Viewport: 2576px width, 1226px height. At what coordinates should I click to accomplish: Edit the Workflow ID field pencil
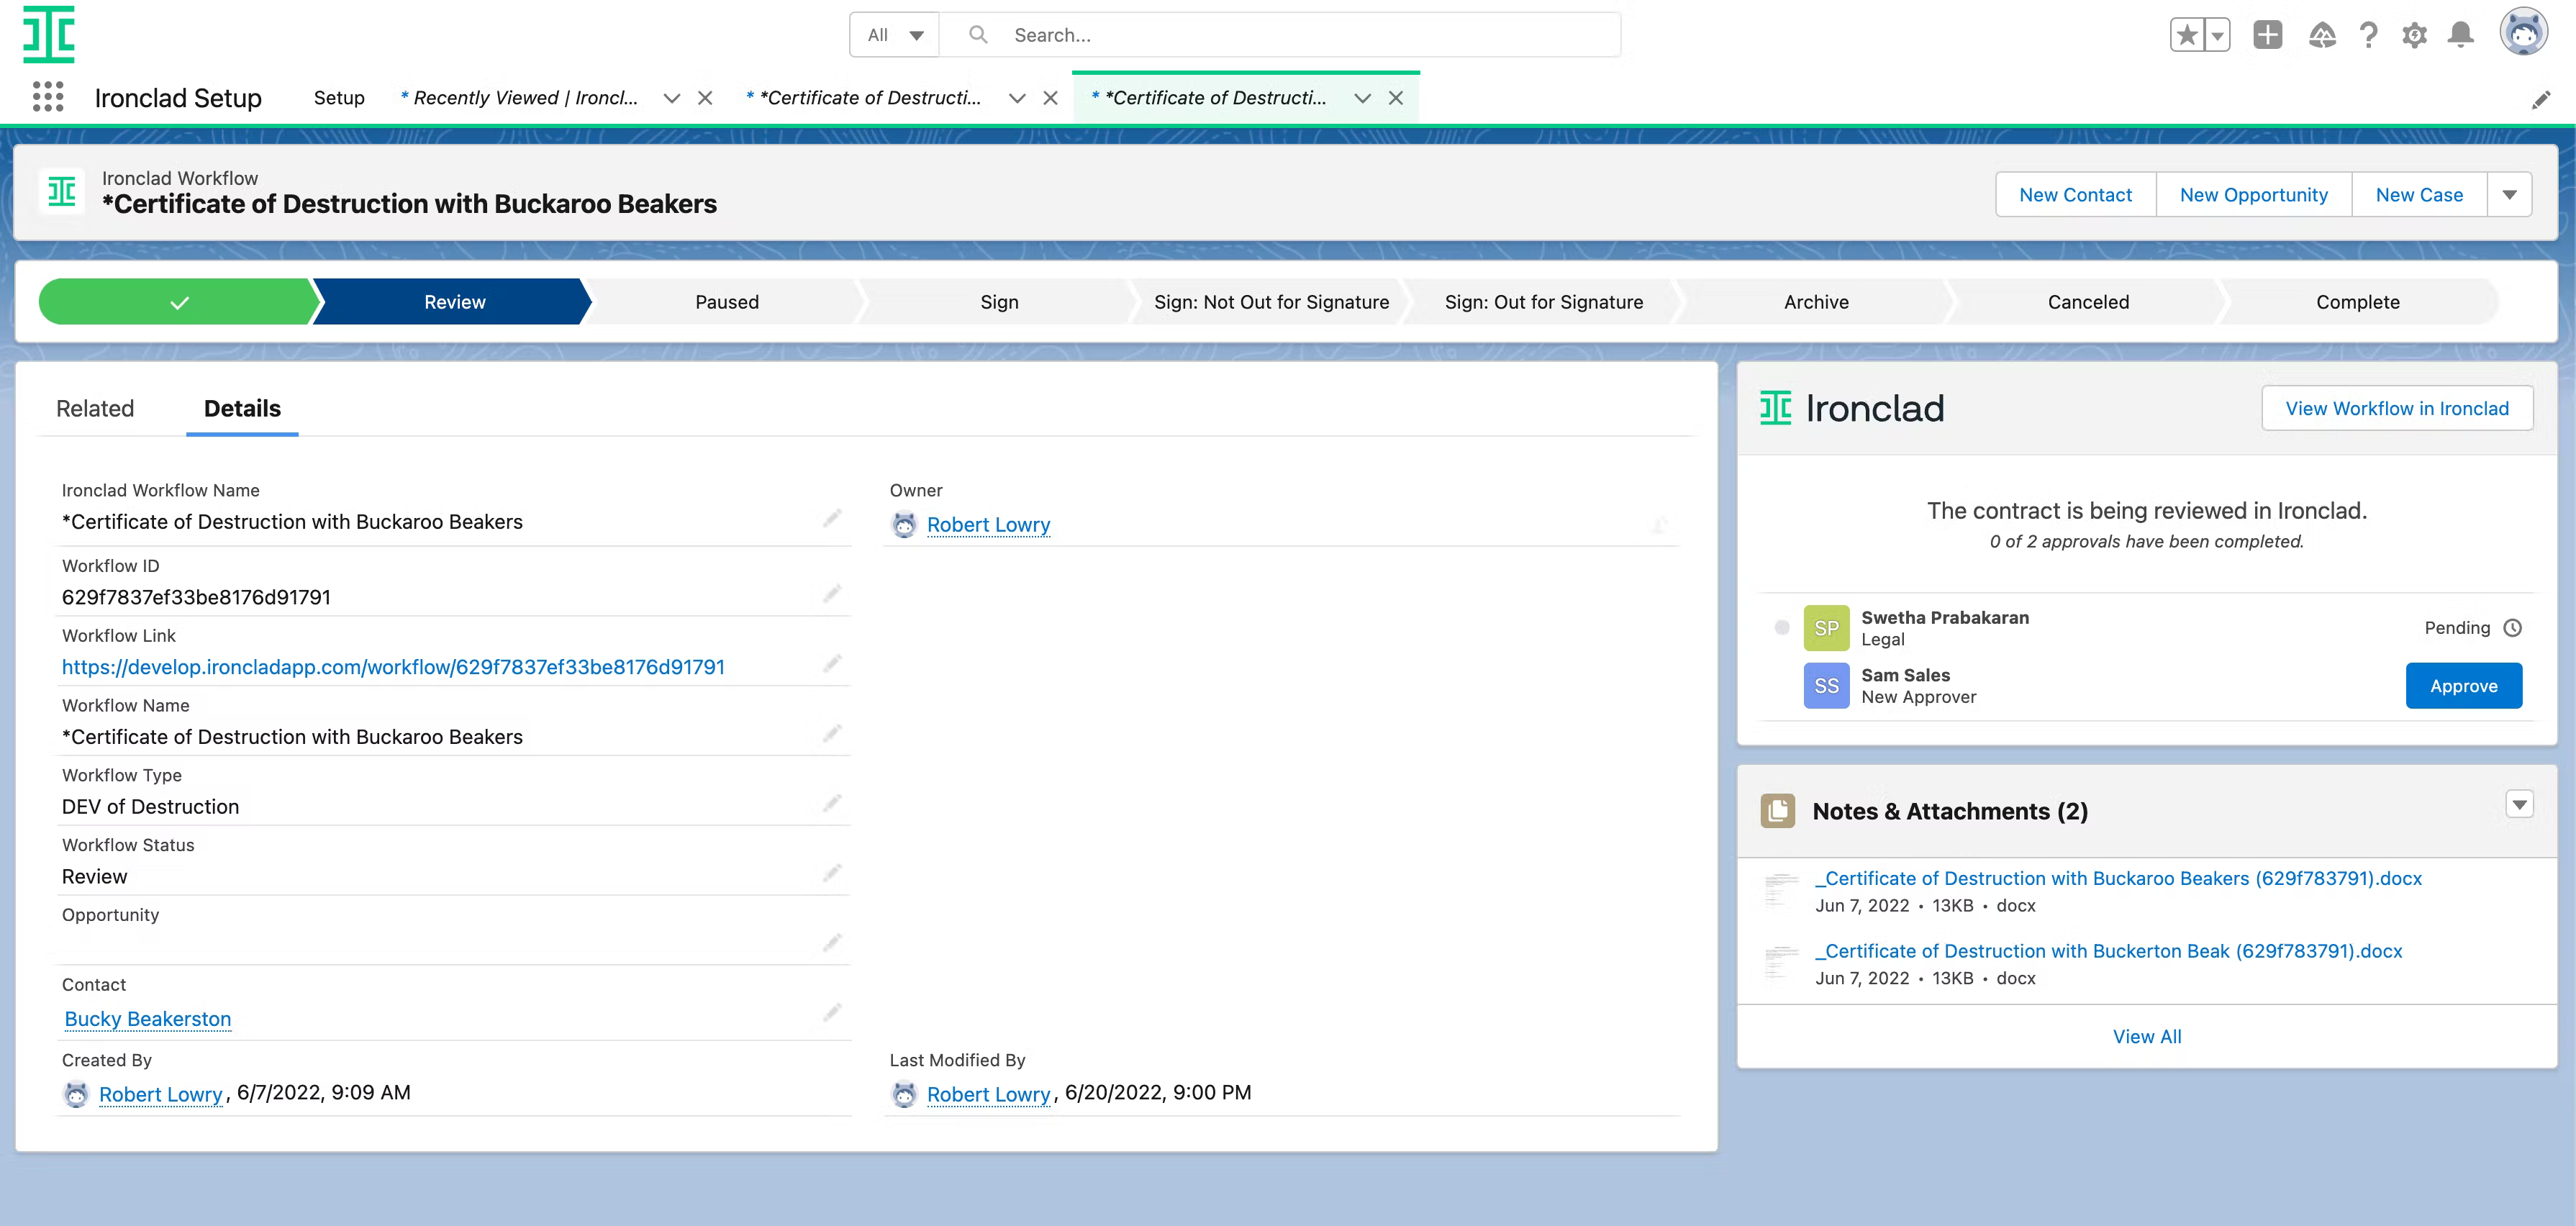832,594
